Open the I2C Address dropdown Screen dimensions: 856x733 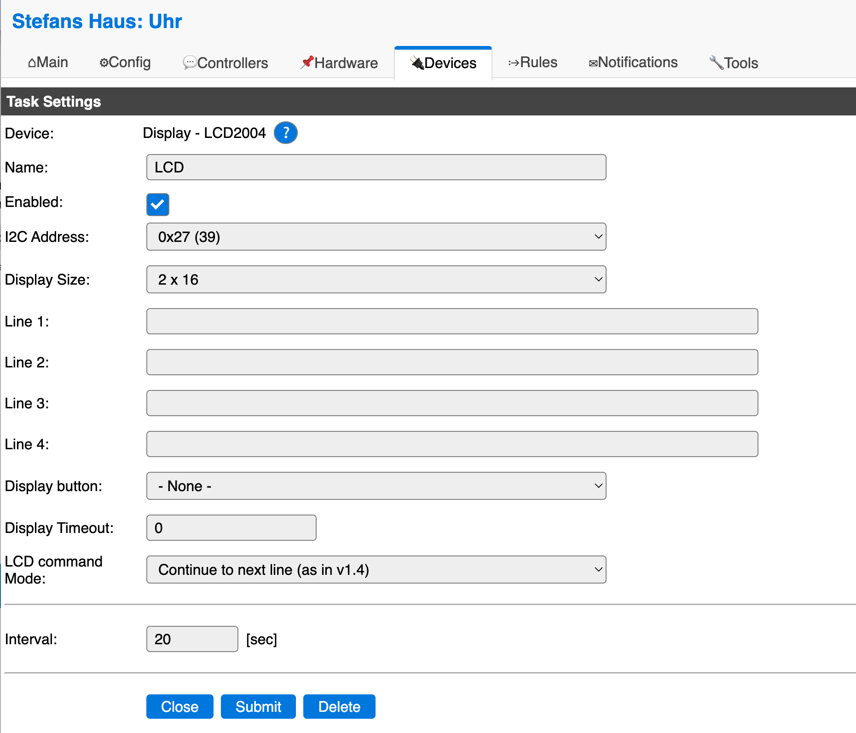click(x=376, y=237)
